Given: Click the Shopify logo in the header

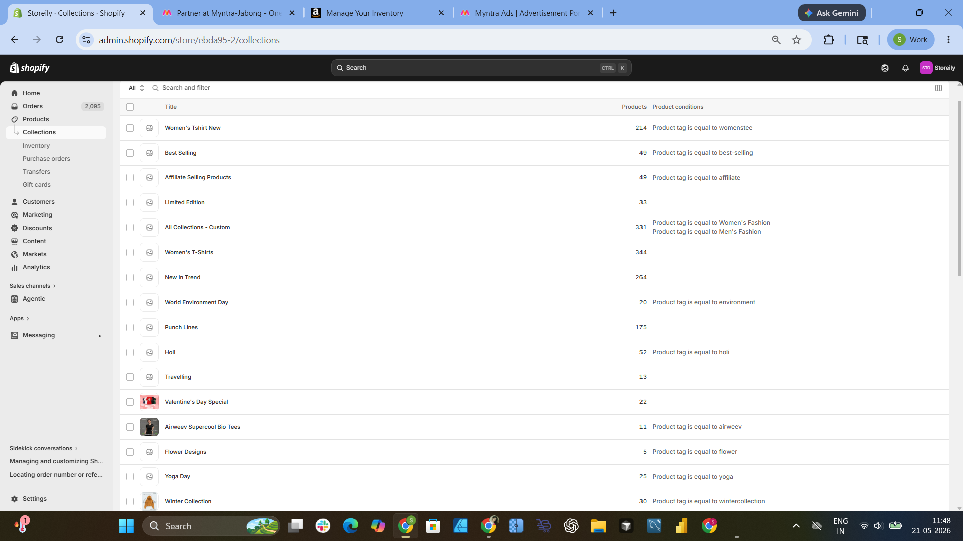Looking at the screenshot, I should 30,68.
